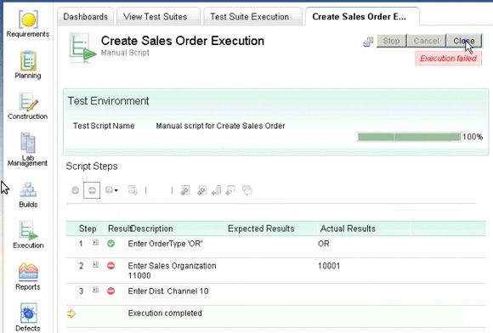Go to Construction in the sidebar

pyautogui.click(x=28, y=106)
